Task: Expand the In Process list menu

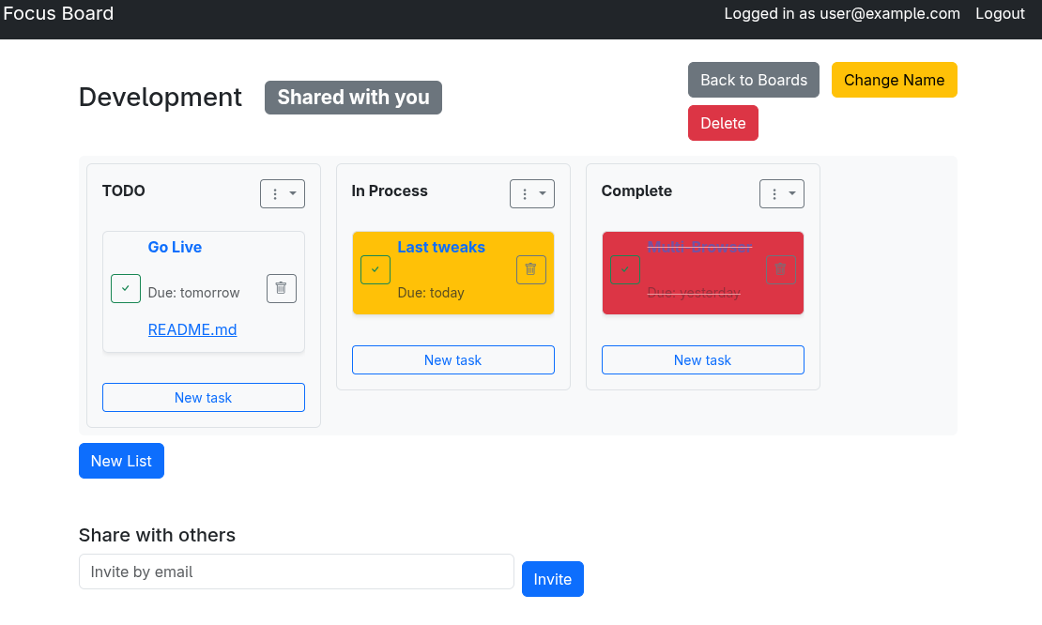Action: click(531, 194)
